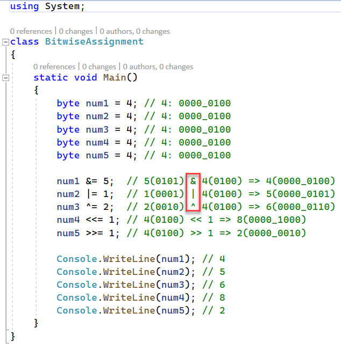Click the Main method name
The height and width of the screenshot is (349, 341).
(x=115, y=77)
